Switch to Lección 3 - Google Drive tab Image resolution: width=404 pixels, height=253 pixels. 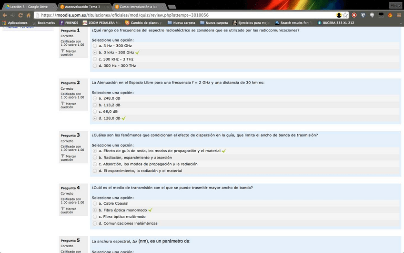(x=29, y=7)
